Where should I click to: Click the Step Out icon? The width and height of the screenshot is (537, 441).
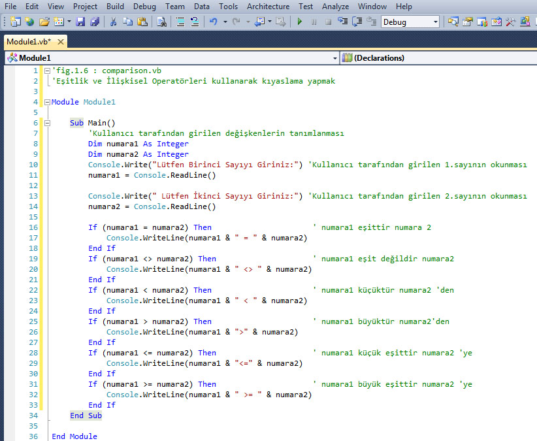[x=372, y=22]
